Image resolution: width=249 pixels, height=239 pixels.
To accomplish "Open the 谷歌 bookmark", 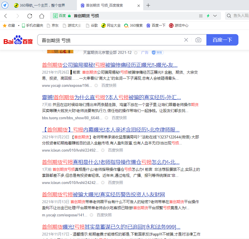I will [x=92, y=26].
